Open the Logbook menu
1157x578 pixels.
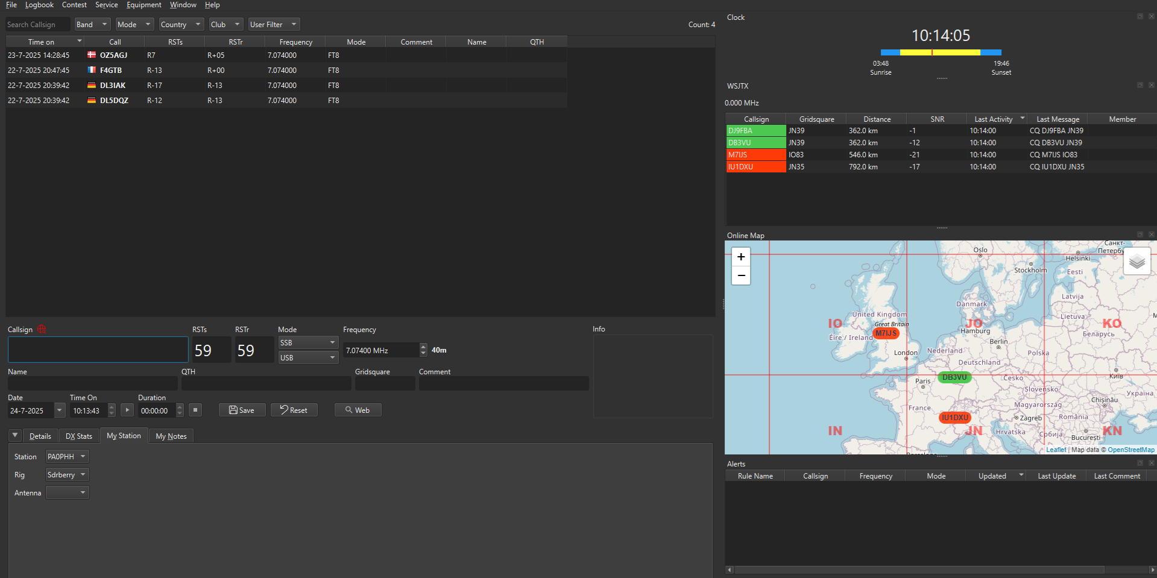click(x=39, y=5)
